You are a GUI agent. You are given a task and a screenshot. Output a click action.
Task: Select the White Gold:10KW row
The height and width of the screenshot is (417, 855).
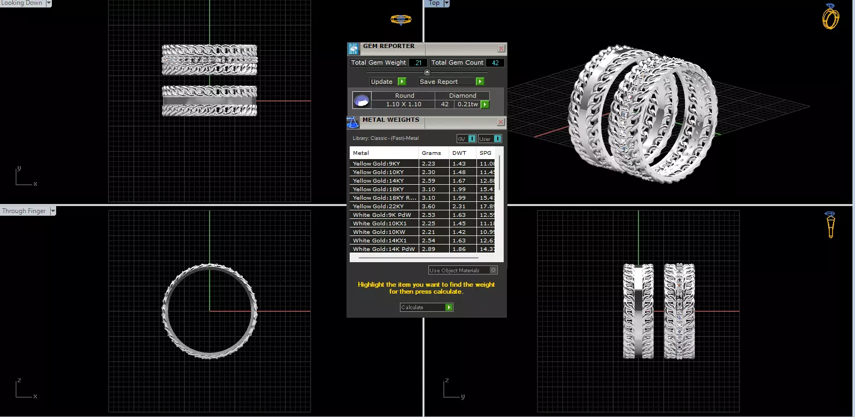point(422,232)
